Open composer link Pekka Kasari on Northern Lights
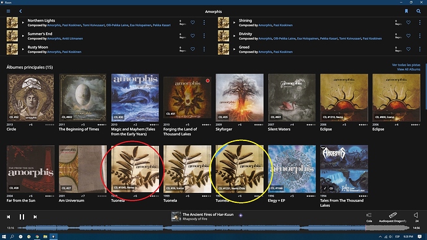The width and height of the screenshot is (427, 240). [x=162, y=25]
